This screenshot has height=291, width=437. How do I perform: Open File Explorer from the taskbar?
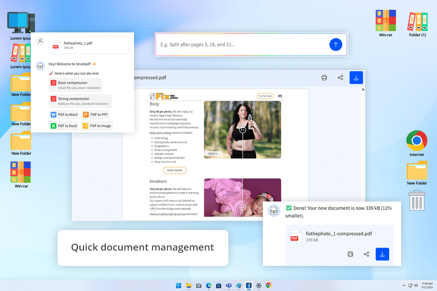tap(189, 285)
